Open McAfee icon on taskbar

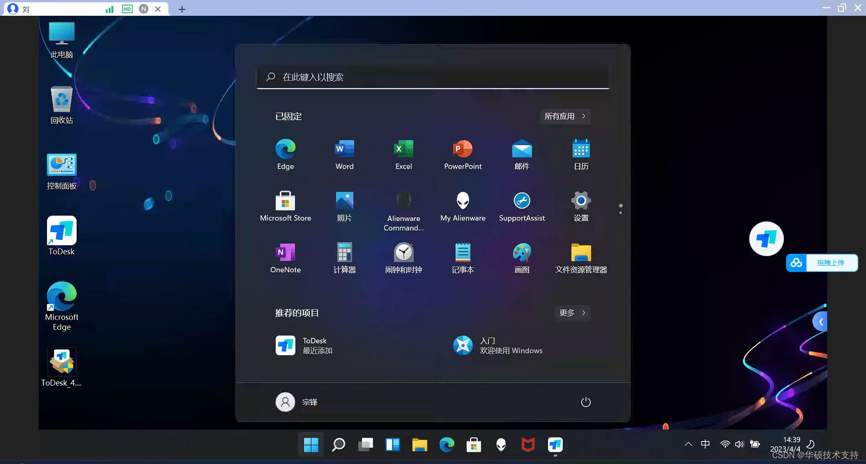point(528,445)
